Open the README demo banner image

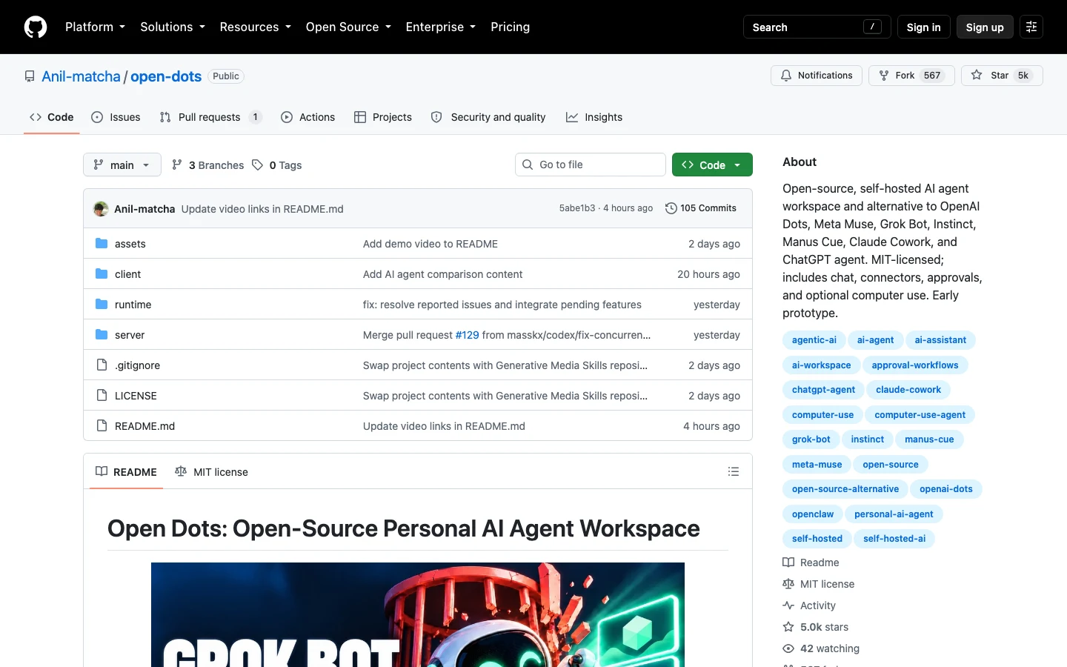[x=418, y=614]
